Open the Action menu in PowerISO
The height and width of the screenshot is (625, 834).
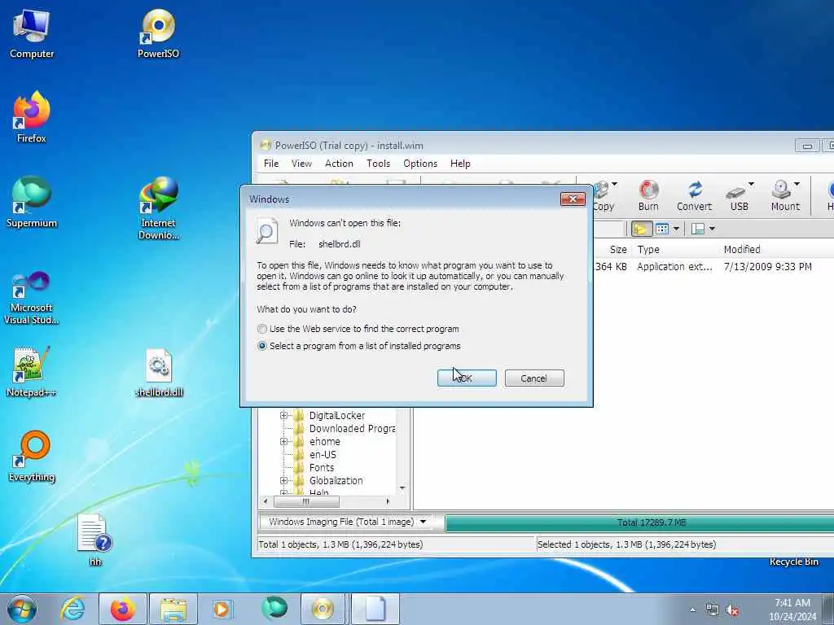point(339,164)
